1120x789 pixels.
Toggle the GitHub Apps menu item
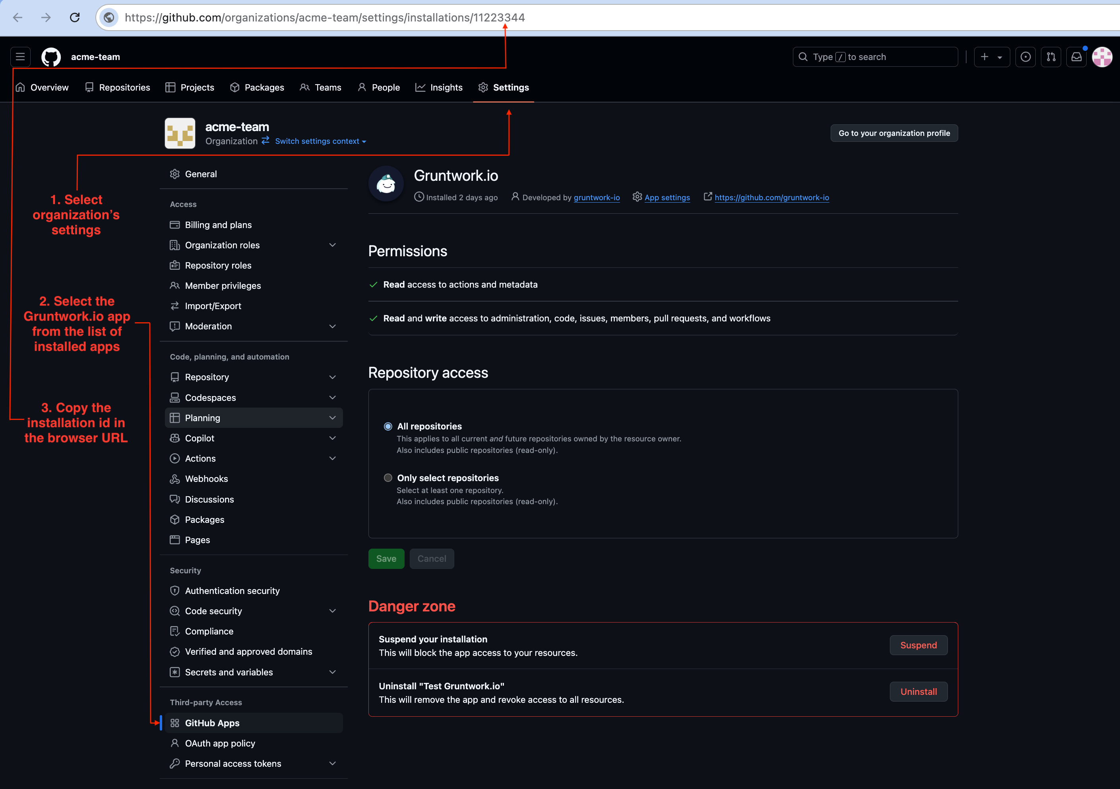pyautogui.click(x=212, y=722)
